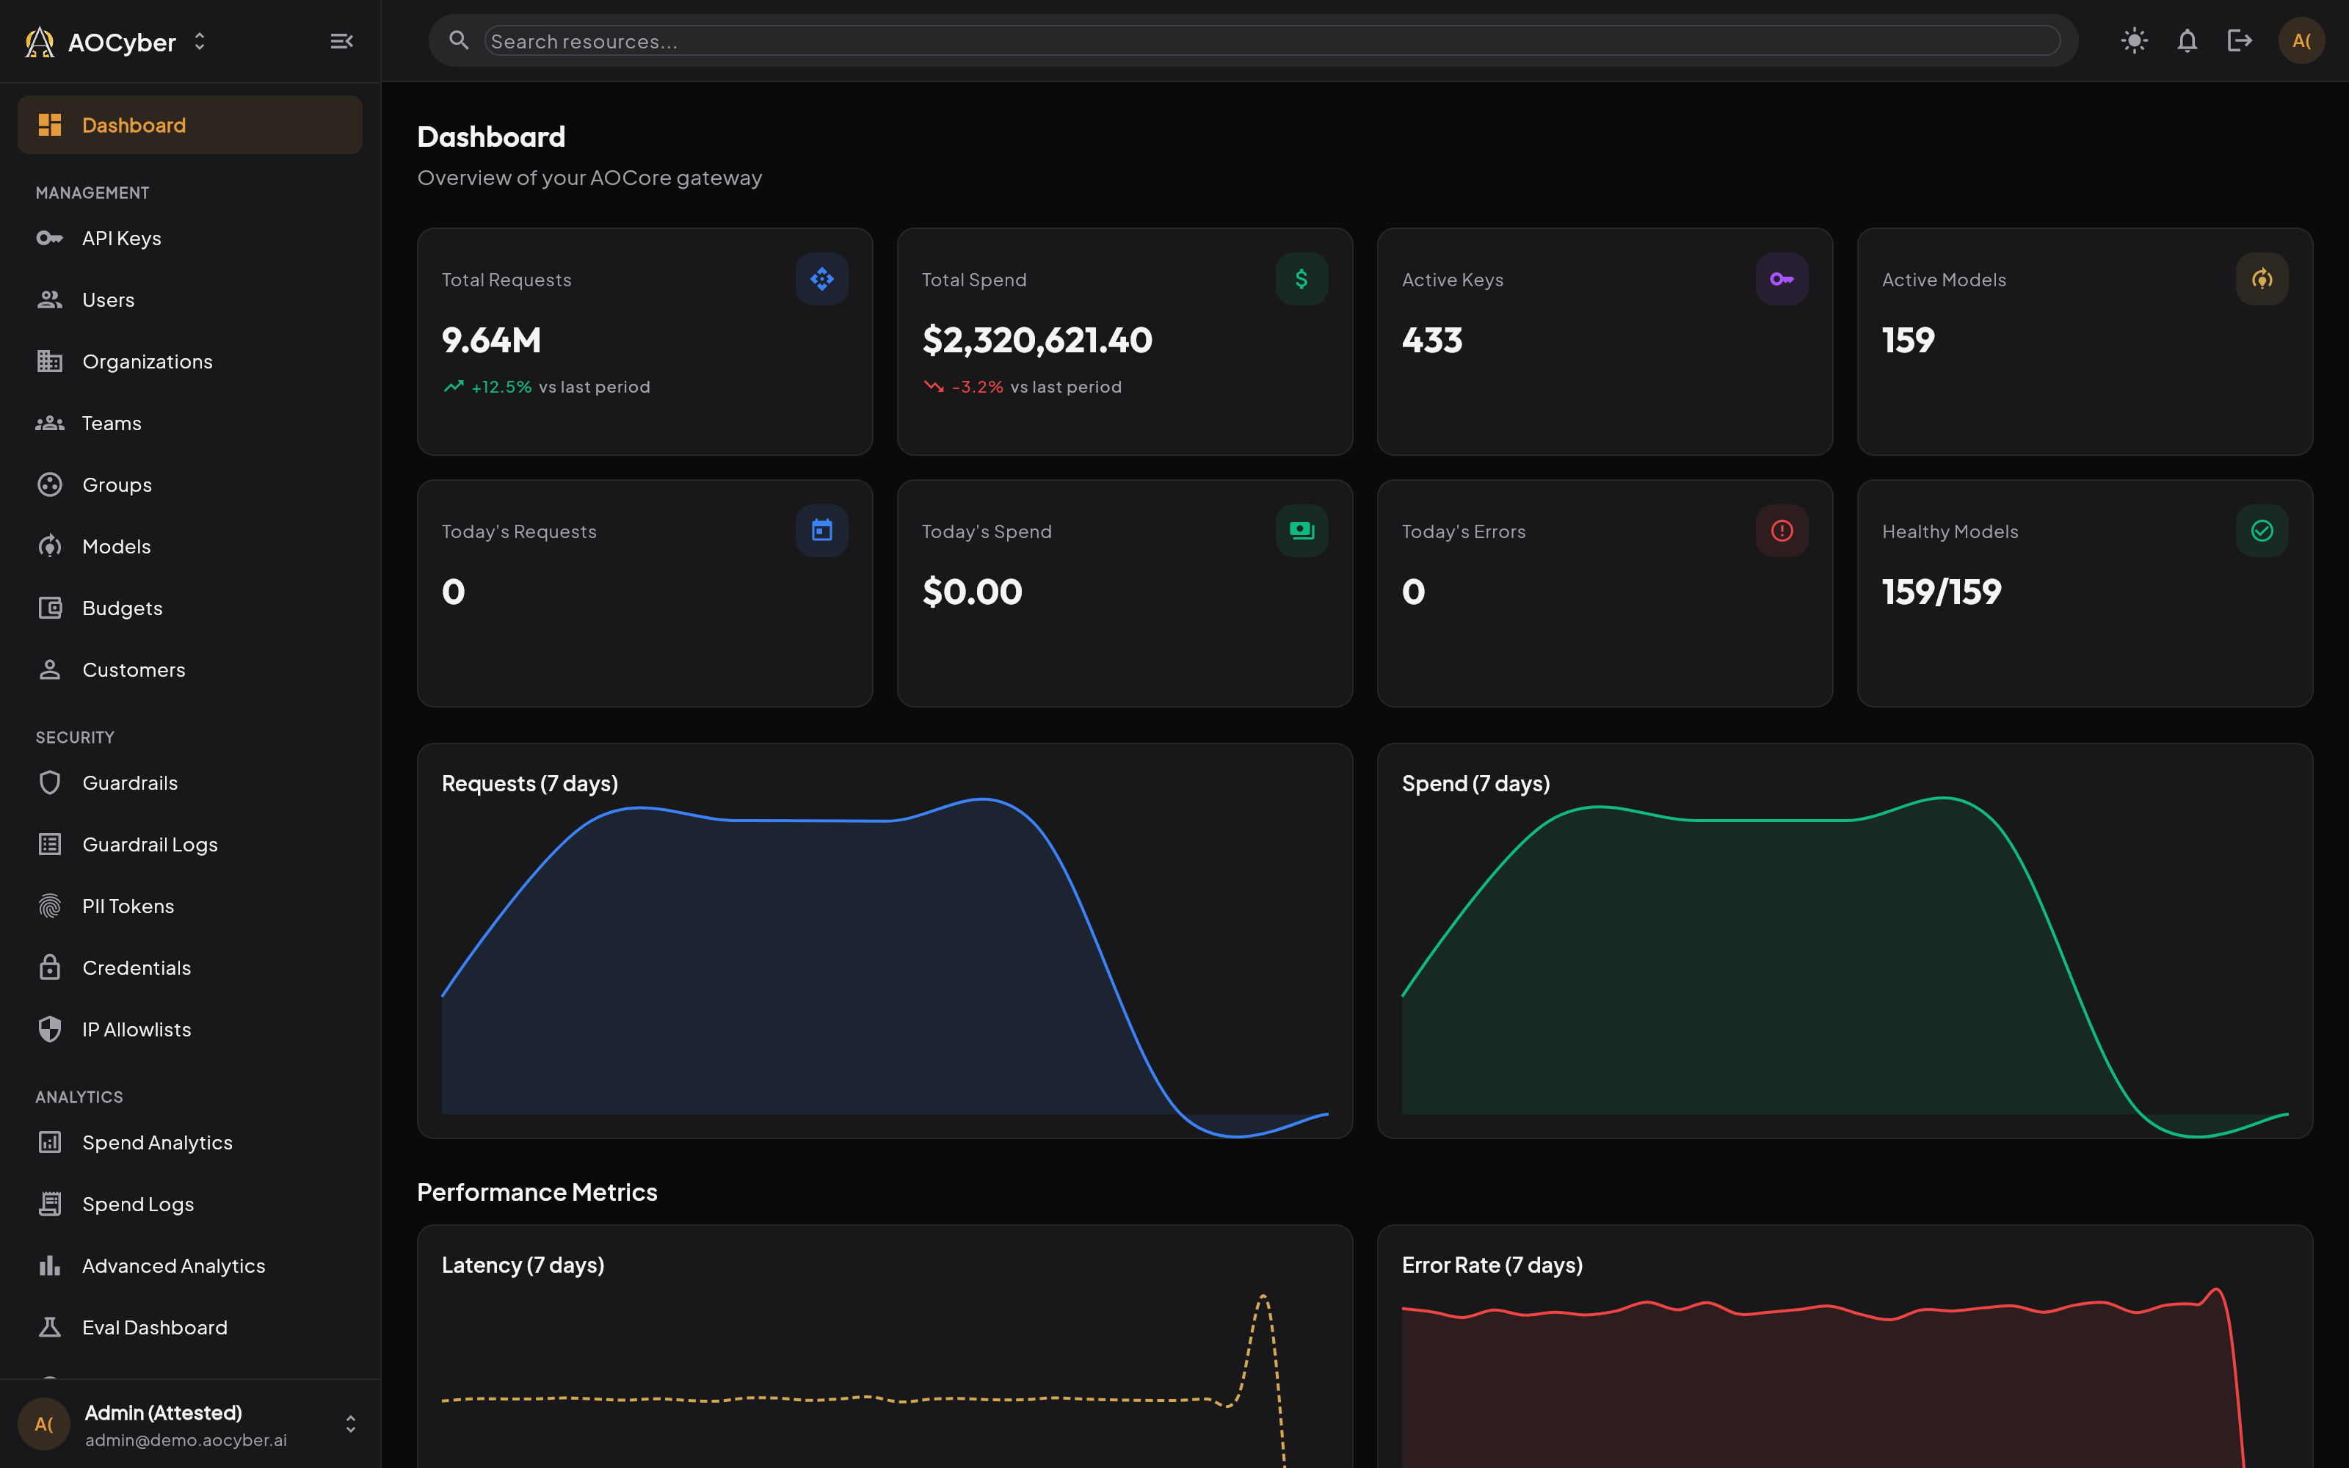Click the Advanced Analytics bar icon
The image size is (2349, 1468).
(49, 1266)
